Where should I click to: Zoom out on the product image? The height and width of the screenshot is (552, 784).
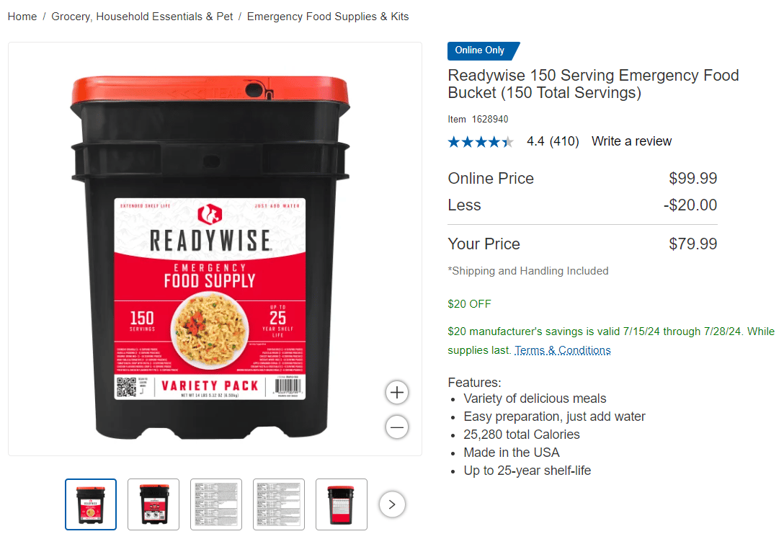397,427
